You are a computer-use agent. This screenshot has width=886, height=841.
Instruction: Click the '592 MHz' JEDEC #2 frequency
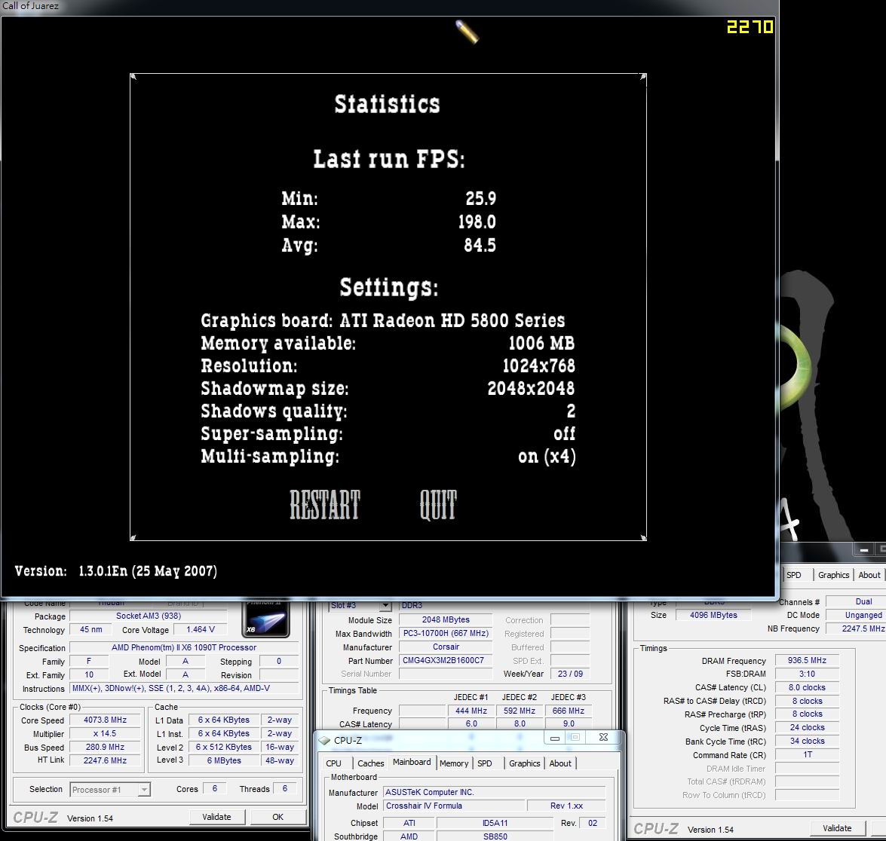[x=520, y=711]
